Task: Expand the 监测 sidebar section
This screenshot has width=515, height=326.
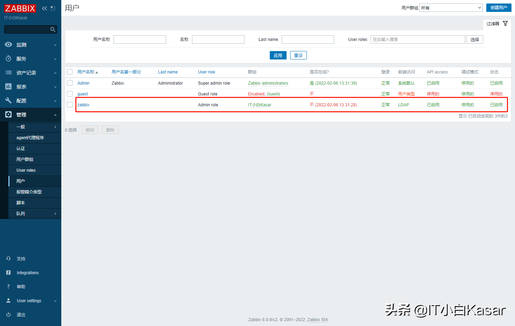Action: click(x=30, y=45)
